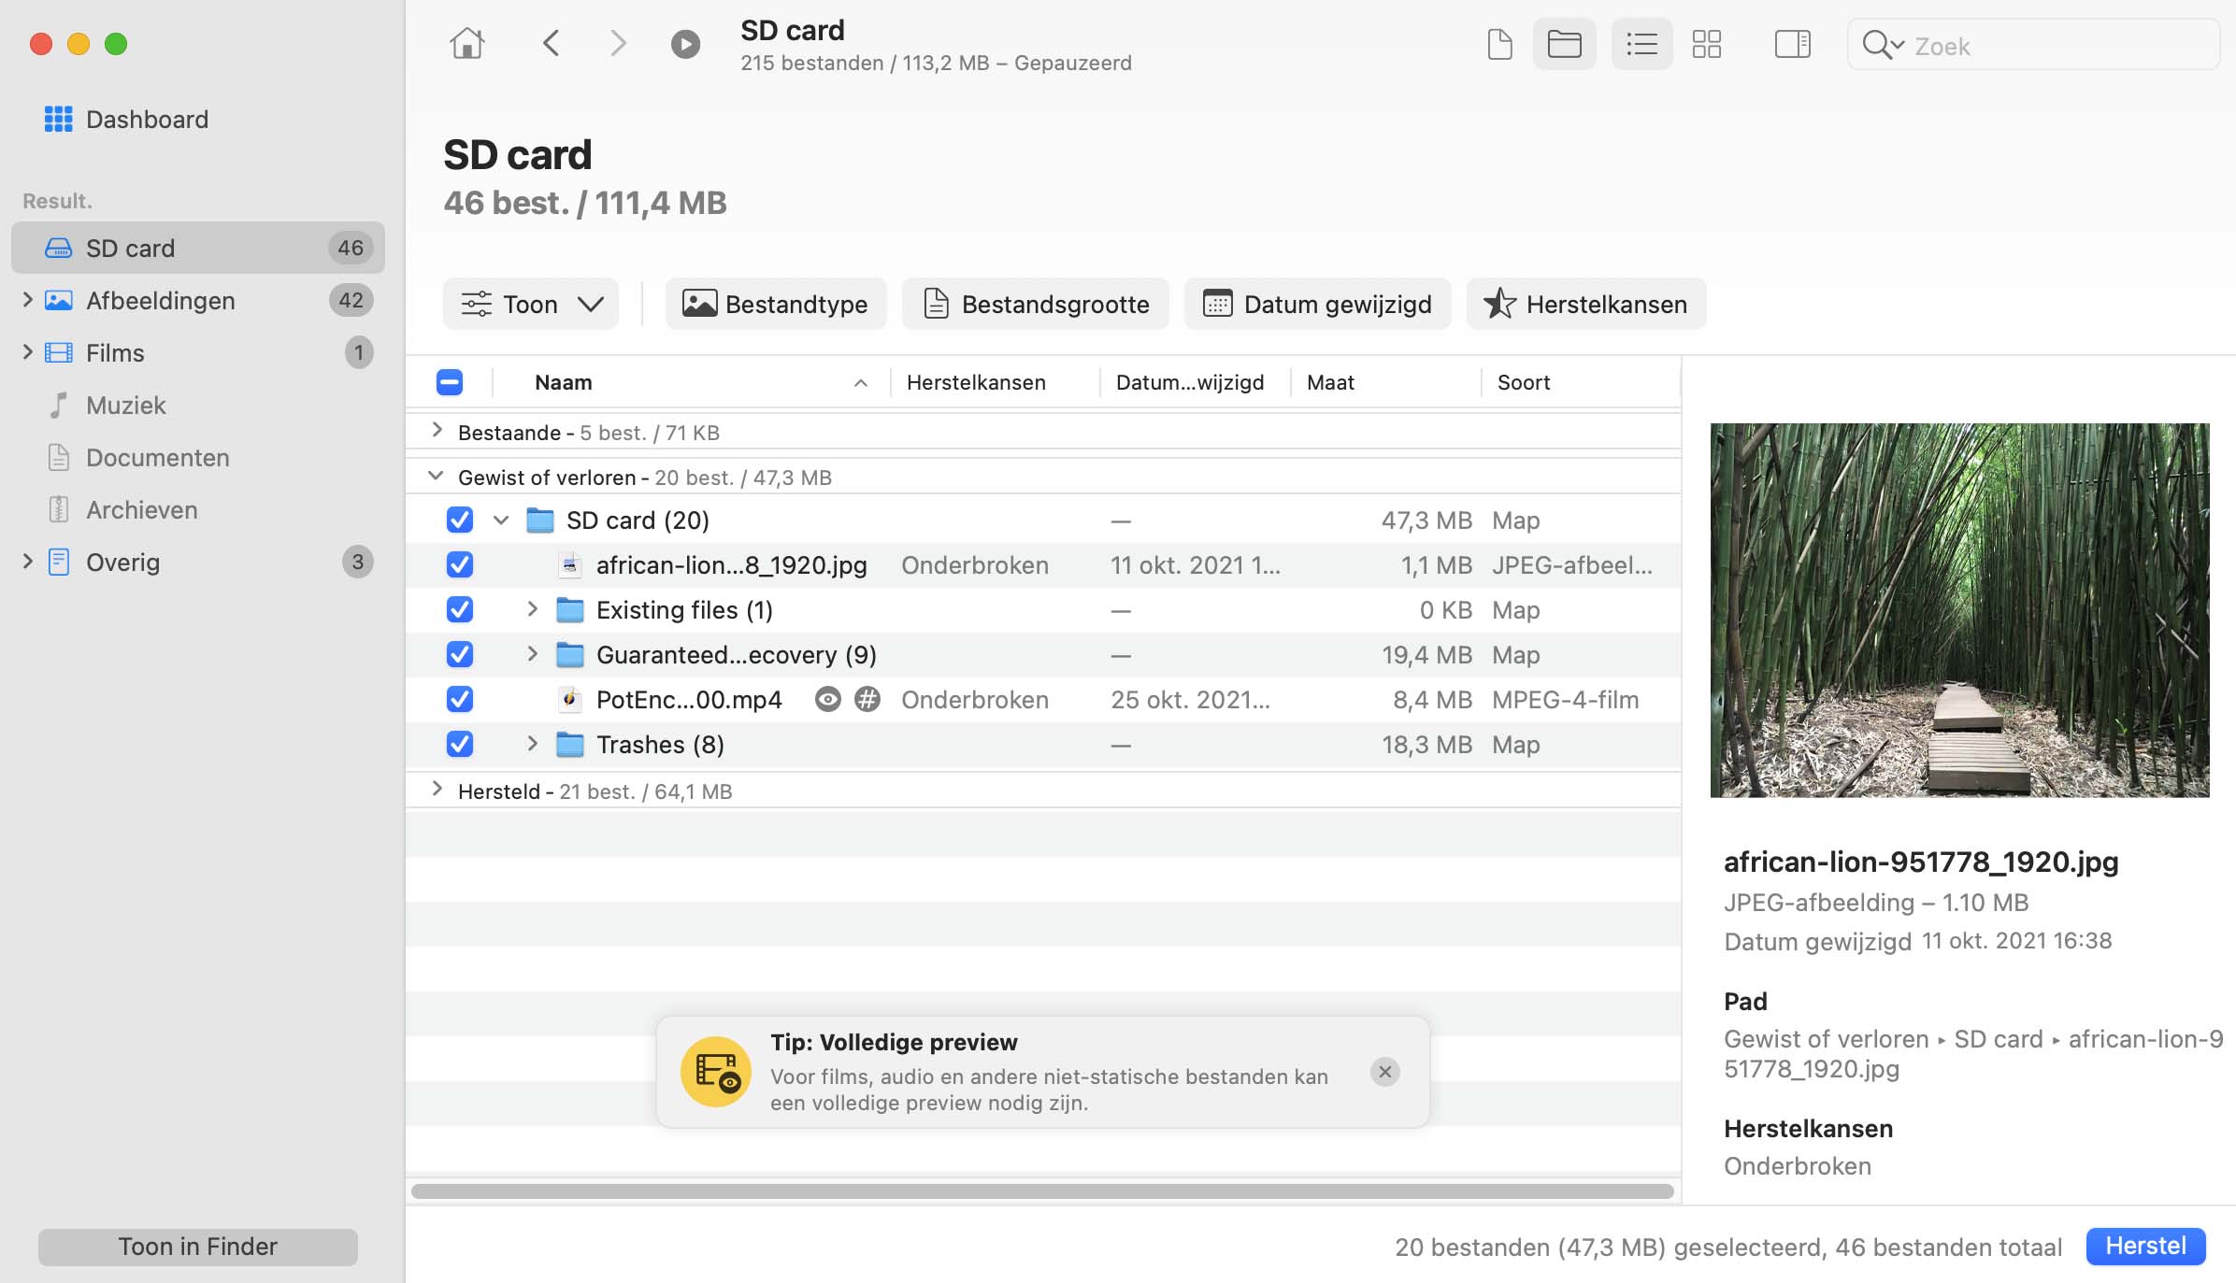This screenshot has height=1283, width=2236.
Task: Collapse the Gewist of verloren group
Action: point(436,476)
